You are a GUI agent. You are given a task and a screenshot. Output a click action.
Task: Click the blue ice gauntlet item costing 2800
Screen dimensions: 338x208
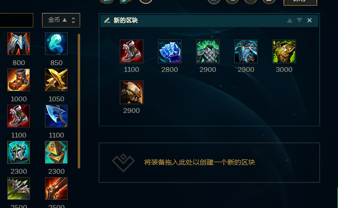(x=169, y=51)
